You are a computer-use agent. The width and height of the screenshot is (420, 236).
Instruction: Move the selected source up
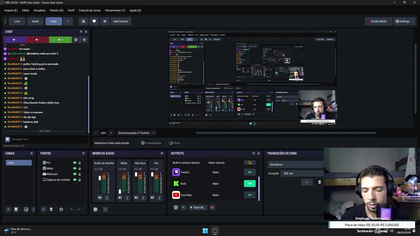[71, 209]
